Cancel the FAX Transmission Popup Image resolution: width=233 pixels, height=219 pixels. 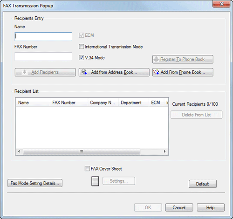click(x=179, y=207)
